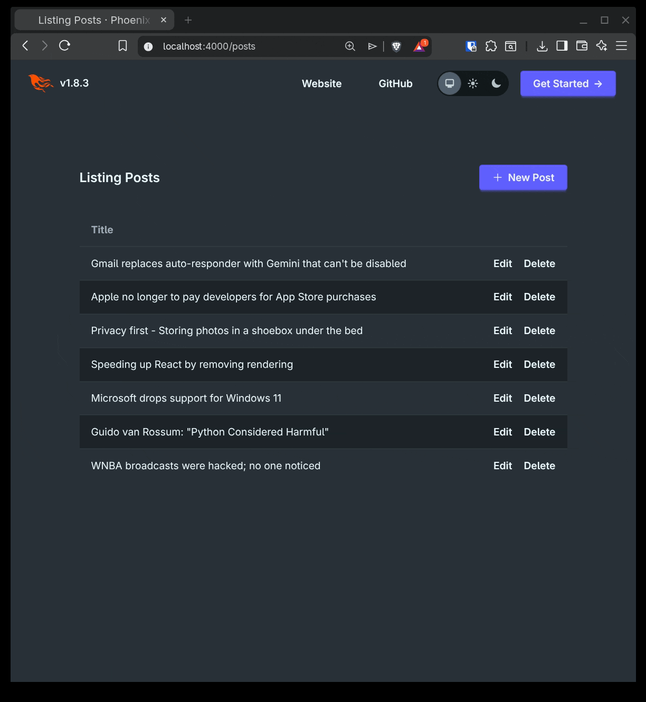The height and width of the screenshot is (702, 646).
Task: Edit the Microsoft drops Windows 11 post
Action: [502, 398]
